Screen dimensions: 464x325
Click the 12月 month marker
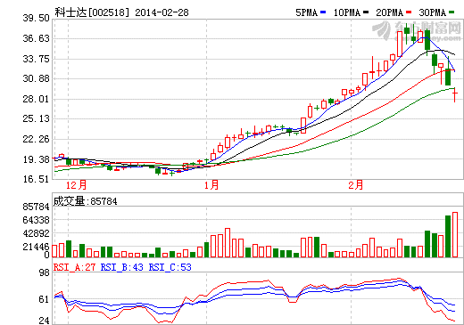coord(76,185)
